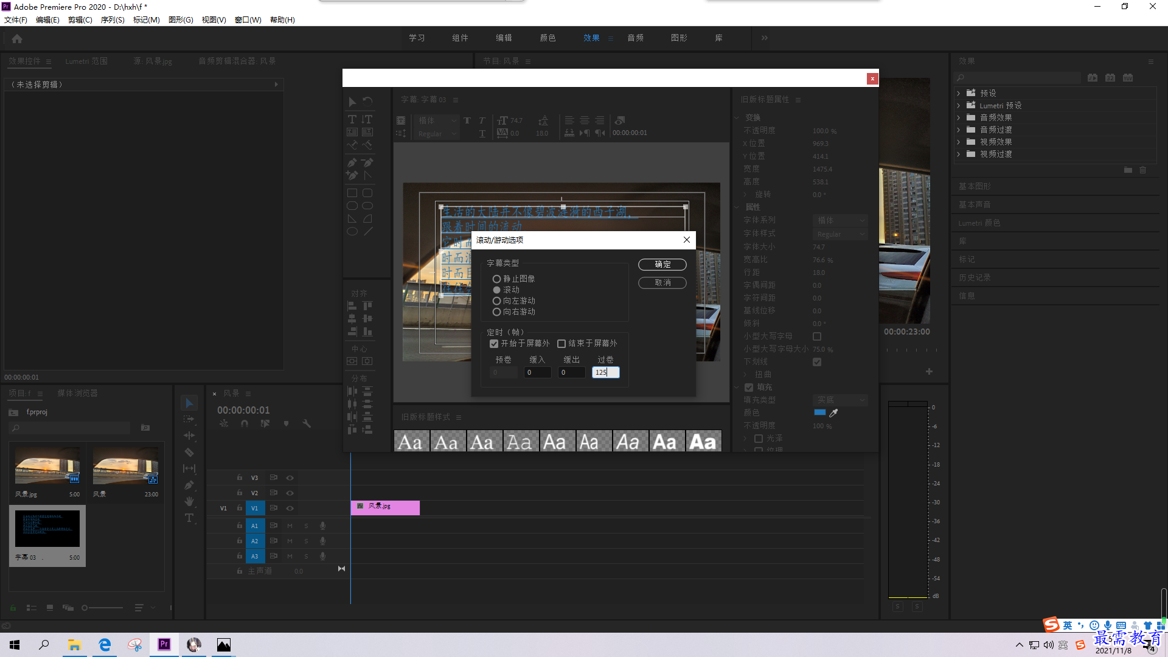Select the Rounded Rectangle tool in title designer

pos(367,193)
